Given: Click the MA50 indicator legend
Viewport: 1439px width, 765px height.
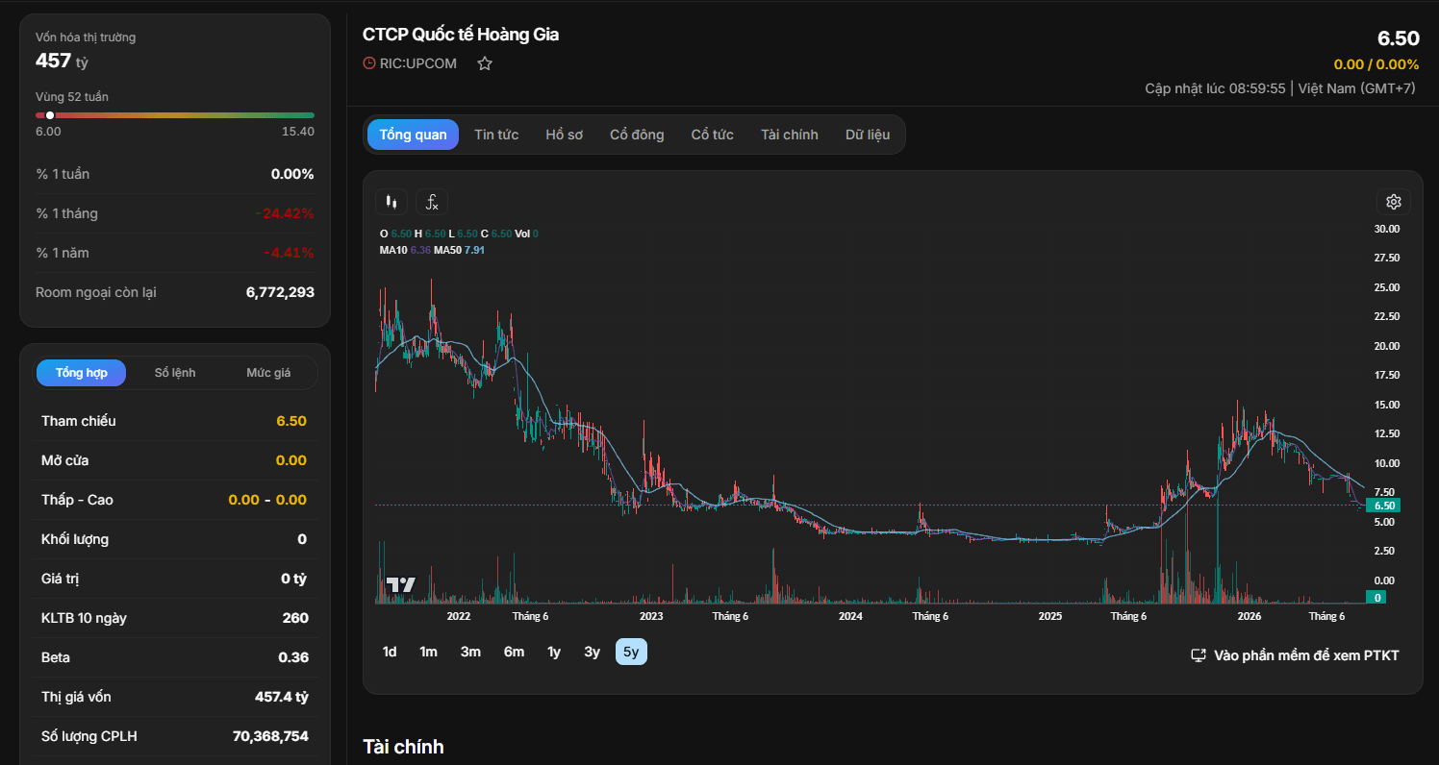Looking at the screenshot, I should 460,250.
